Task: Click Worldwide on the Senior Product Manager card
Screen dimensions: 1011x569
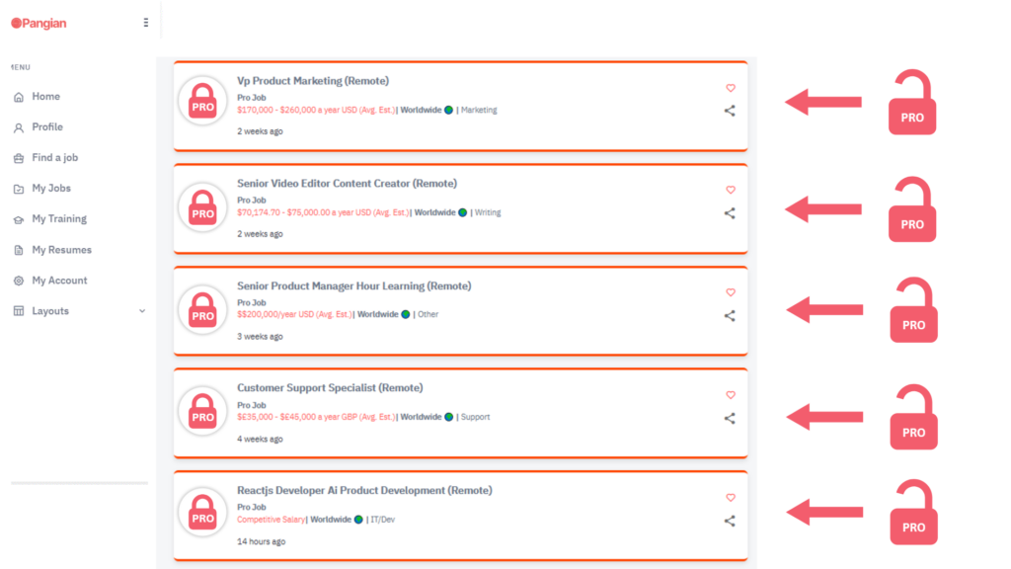Action: (378, 314)
